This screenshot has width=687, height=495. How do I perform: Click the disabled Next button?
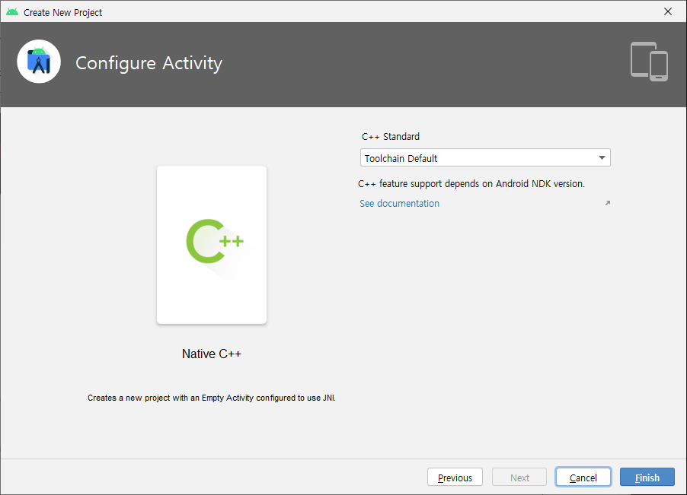coord(519,477)
